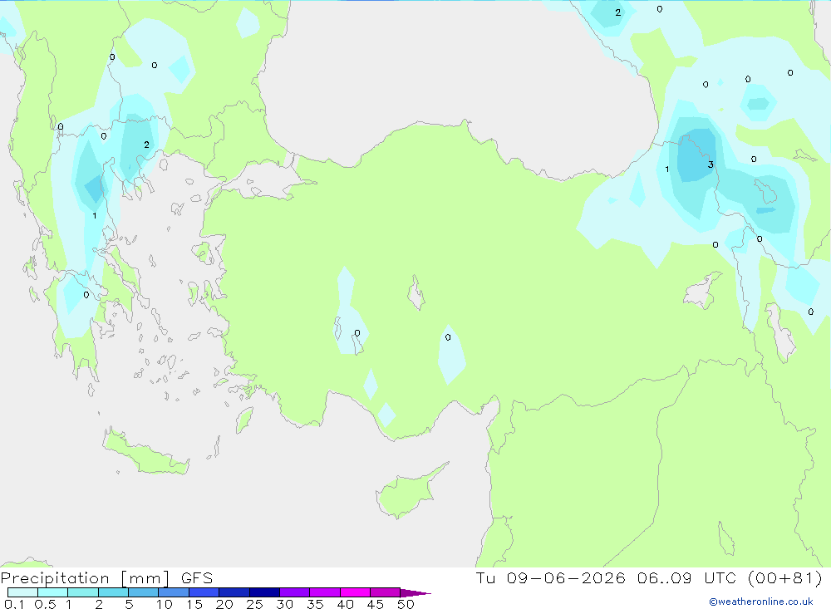Click the island of Cyprus on the map
The width and height of the screenshot is (831, 609).
point(408,494)
